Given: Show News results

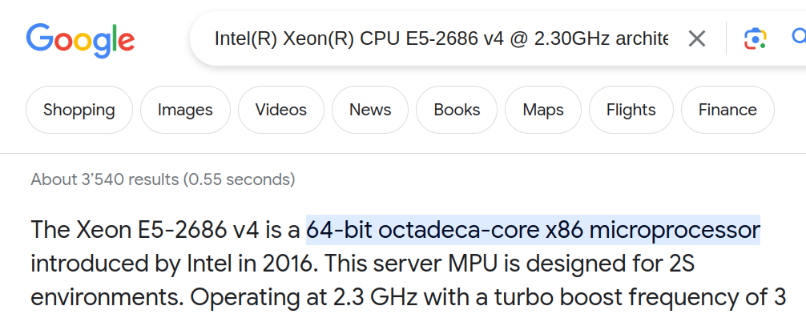Looking at the screenshot, I should (370, 110).
